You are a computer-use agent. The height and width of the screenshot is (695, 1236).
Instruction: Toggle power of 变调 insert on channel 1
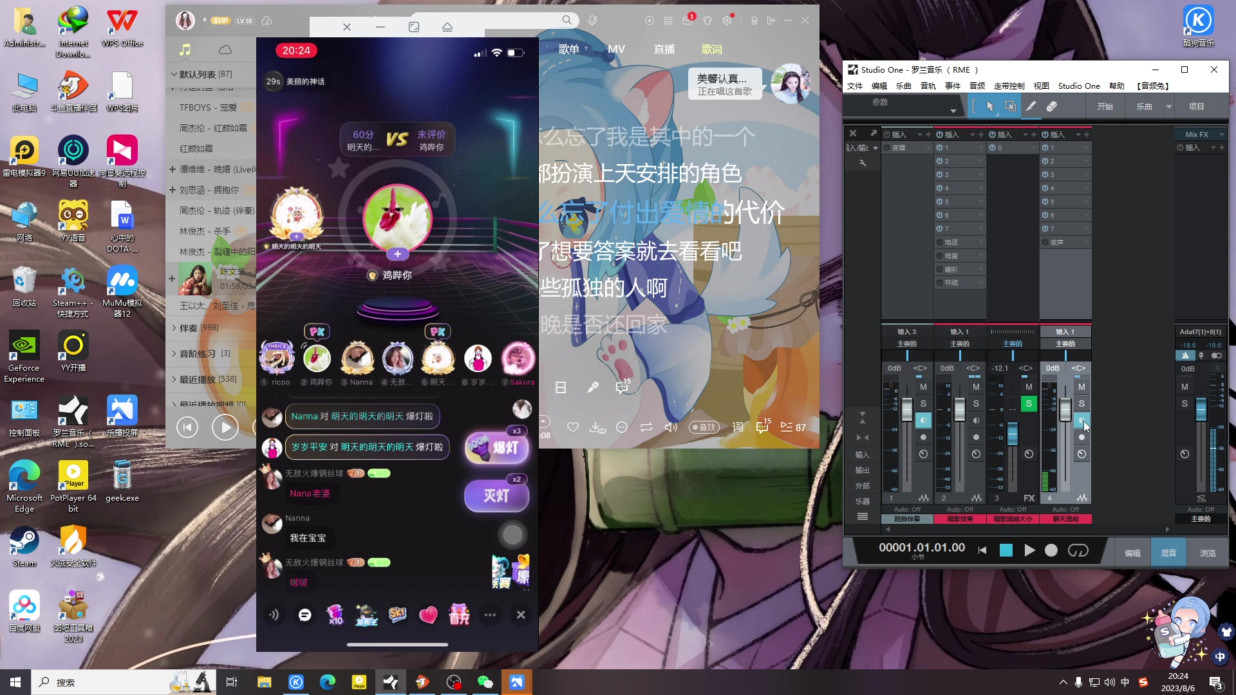886,147
